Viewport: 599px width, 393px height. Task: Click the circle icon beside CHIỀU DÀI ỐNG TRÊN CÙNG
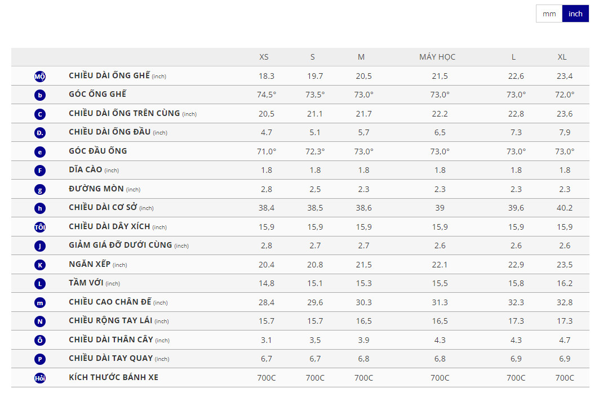pos(40,114)
